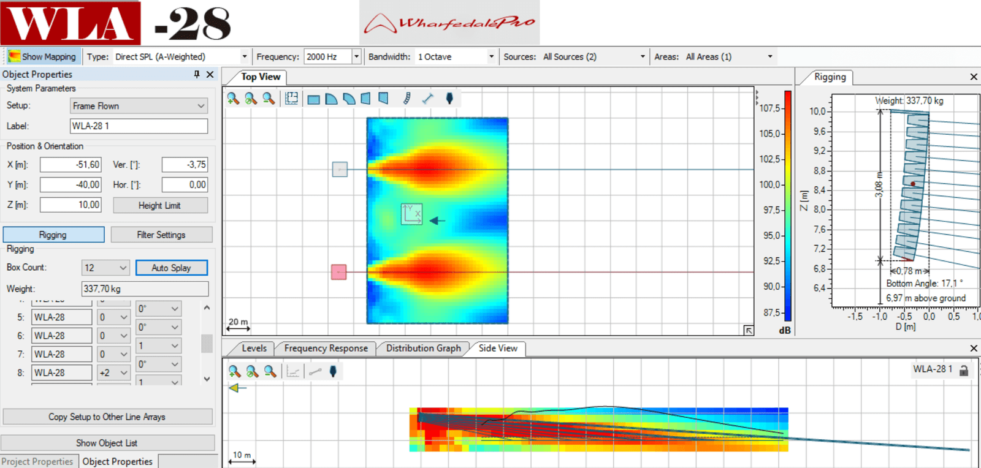Click zoom out icon in Side View toolbar
The image size is (981, 468).
270,371
